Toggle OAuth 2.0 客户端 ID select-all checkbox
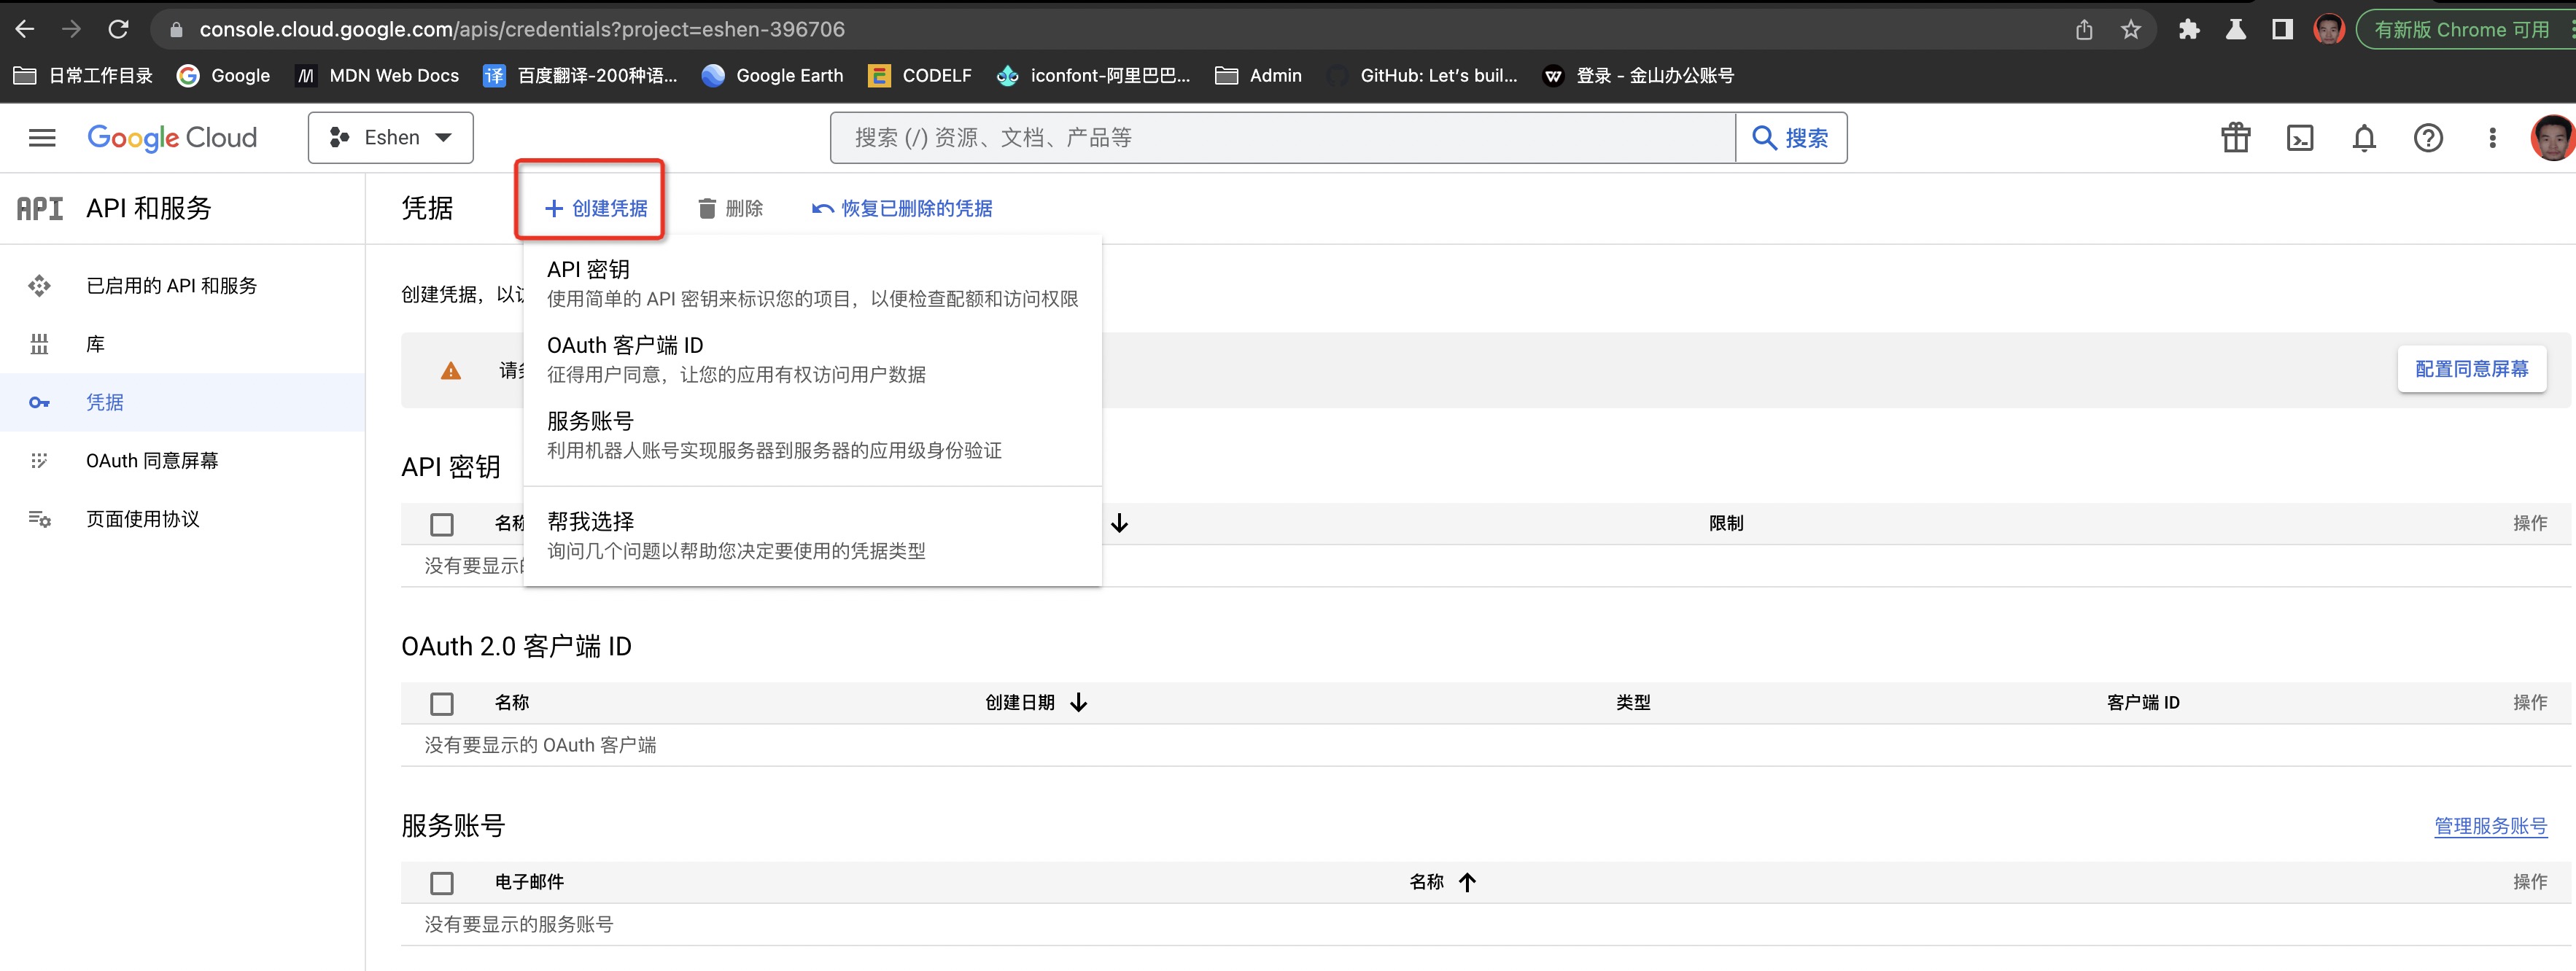Viewport: 2576px width, 971px height. point(442,704)
